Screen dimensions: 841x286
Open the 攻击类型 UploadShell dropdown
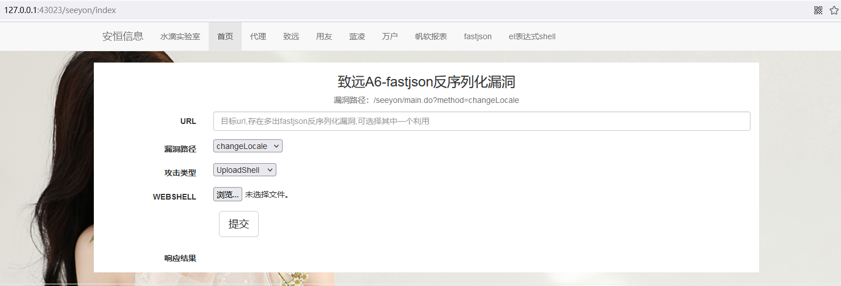click(245, 170)
